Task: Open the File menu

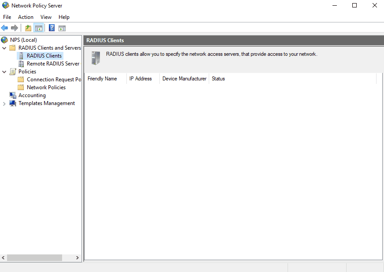Action: [x=7, y=17]
